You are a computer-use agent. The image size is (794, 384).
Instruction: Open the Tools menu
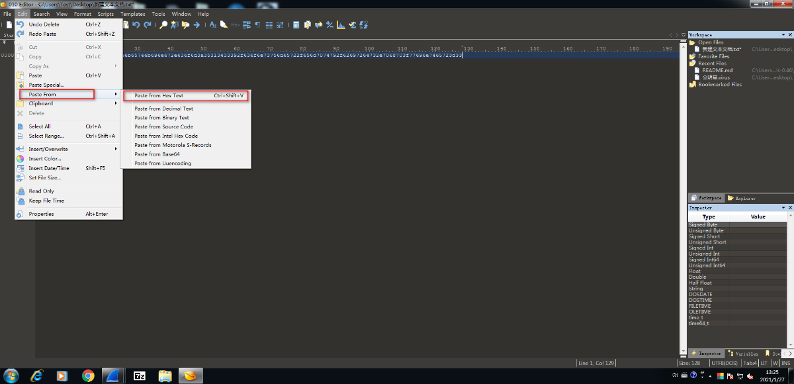click(158, 14)
